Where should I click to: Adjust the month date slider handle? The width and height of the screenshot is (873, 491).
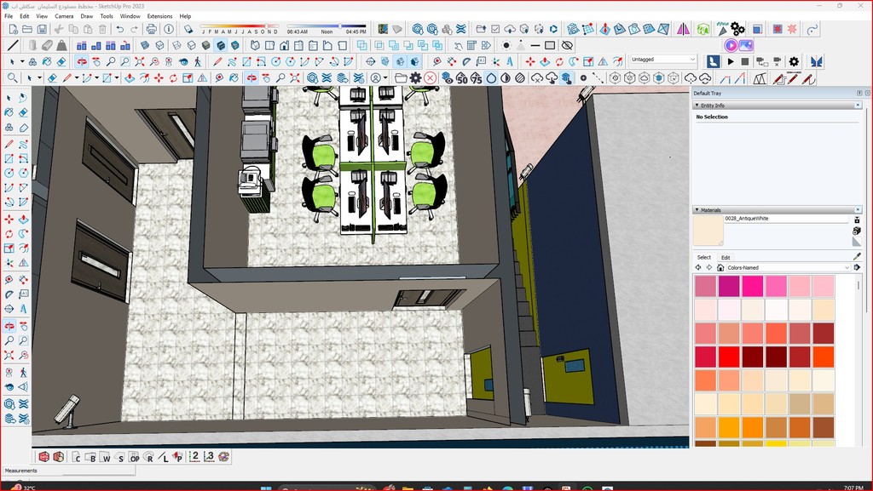(268, 26)
